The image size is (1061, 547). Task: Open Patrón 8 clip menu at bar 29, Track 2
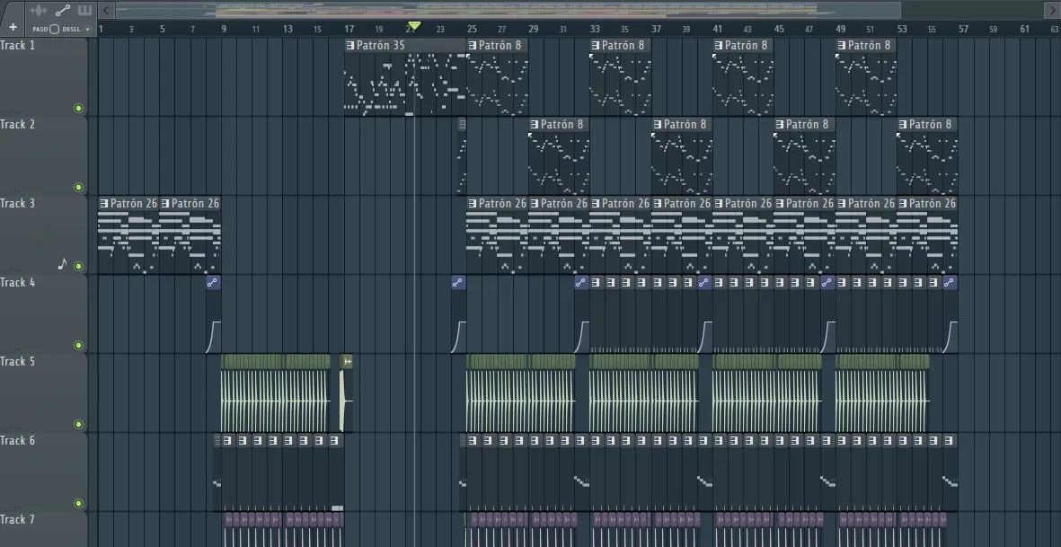(x=535, y=125)
